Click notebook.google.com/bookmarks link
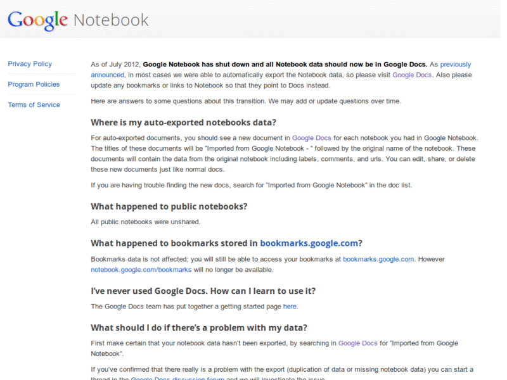This screenshot has width=507, height=380. pyautogui.click(x=141, y=270)
